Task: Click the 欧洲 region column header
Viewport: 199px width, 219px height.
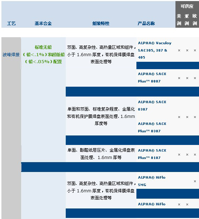Action: pyautogui.click(x=195, y=20)
